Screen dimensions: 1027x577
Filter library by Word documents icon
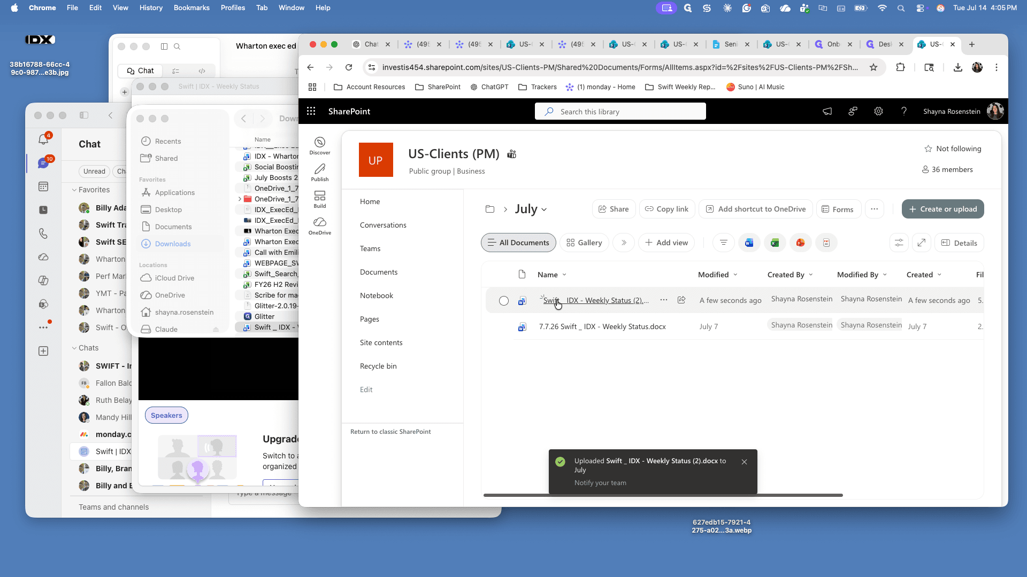(749, 243)
